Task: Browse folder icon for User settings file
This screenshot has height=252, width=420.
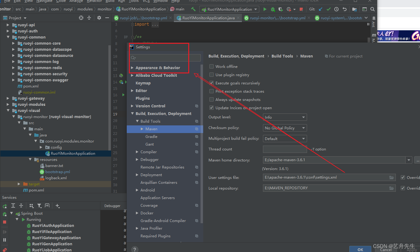Action: point(392,178)
